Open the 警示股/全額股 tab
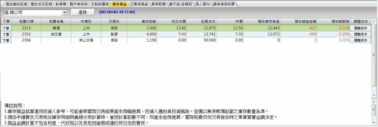Image resolution: width=378 pixels, height=127 pixels. (x=180, y=4)
